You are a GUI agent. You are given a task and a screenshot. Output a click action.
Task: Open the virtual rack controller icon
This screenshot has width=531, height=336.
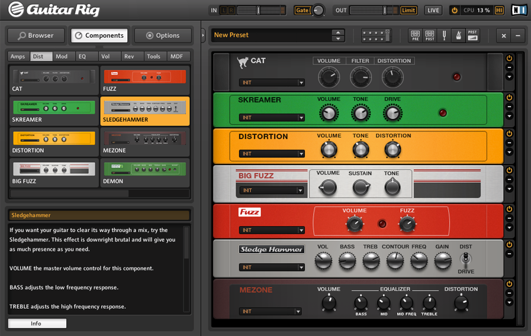376,35
